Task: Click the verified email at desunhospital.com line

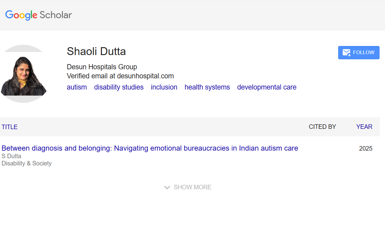Action: click(x=120, y=76)
